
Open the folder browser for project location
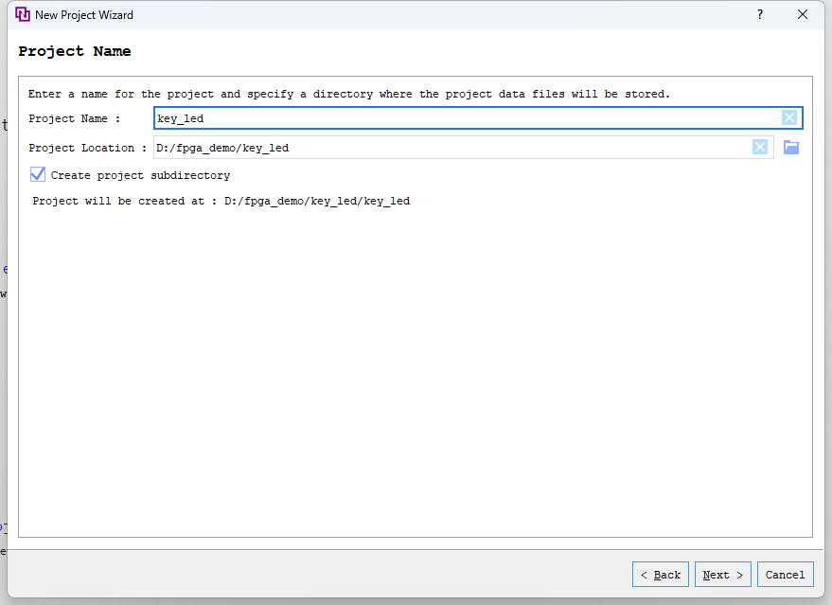click(x=790, y=147)
